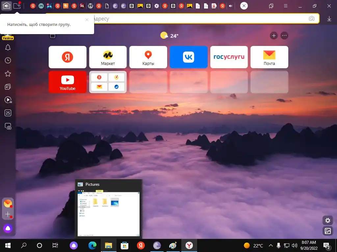The image size is (337, 252).
Task: Search by image with camera icon
Action: (x=312, y=19)
